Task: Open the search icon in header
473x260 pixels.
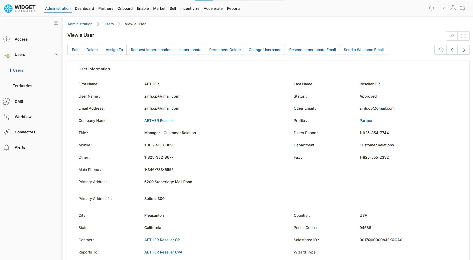Action: [432, 8]
